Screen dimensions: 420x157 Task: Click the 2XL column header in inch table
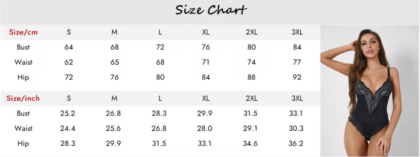[x=252, y=98]
